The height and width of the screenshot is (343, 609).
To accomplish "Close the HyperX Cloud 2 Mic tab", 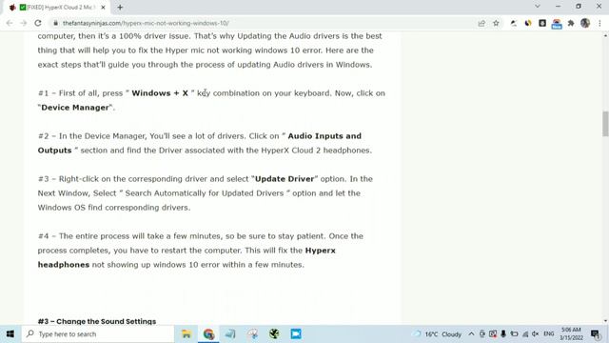I will [x=103, y=8].
